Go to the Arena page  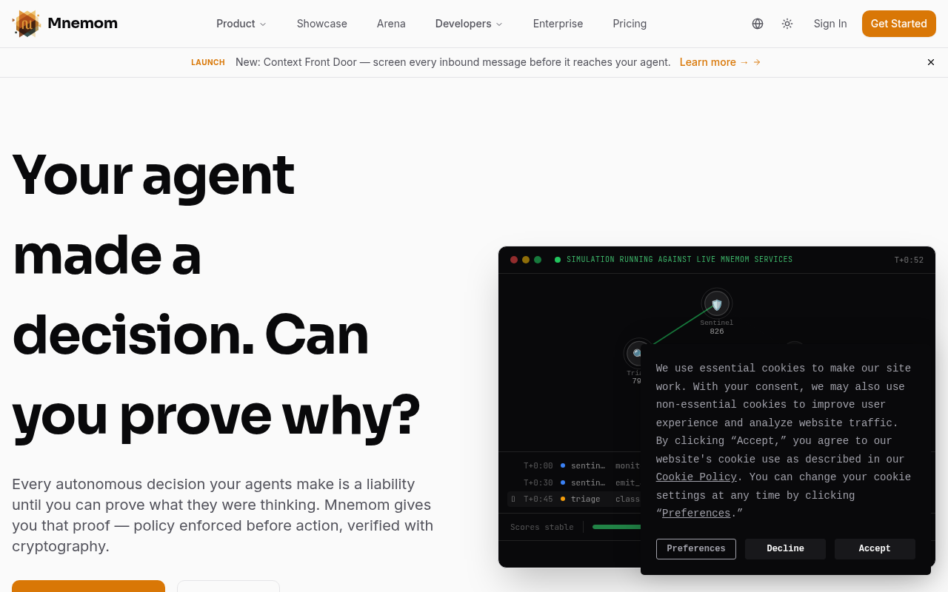(x=391, y=24)
